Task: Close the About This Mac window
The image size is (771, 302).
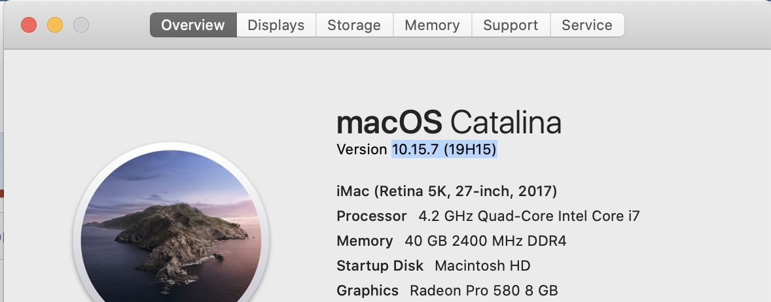Action: pyautogui.click(x=29, y=25)
